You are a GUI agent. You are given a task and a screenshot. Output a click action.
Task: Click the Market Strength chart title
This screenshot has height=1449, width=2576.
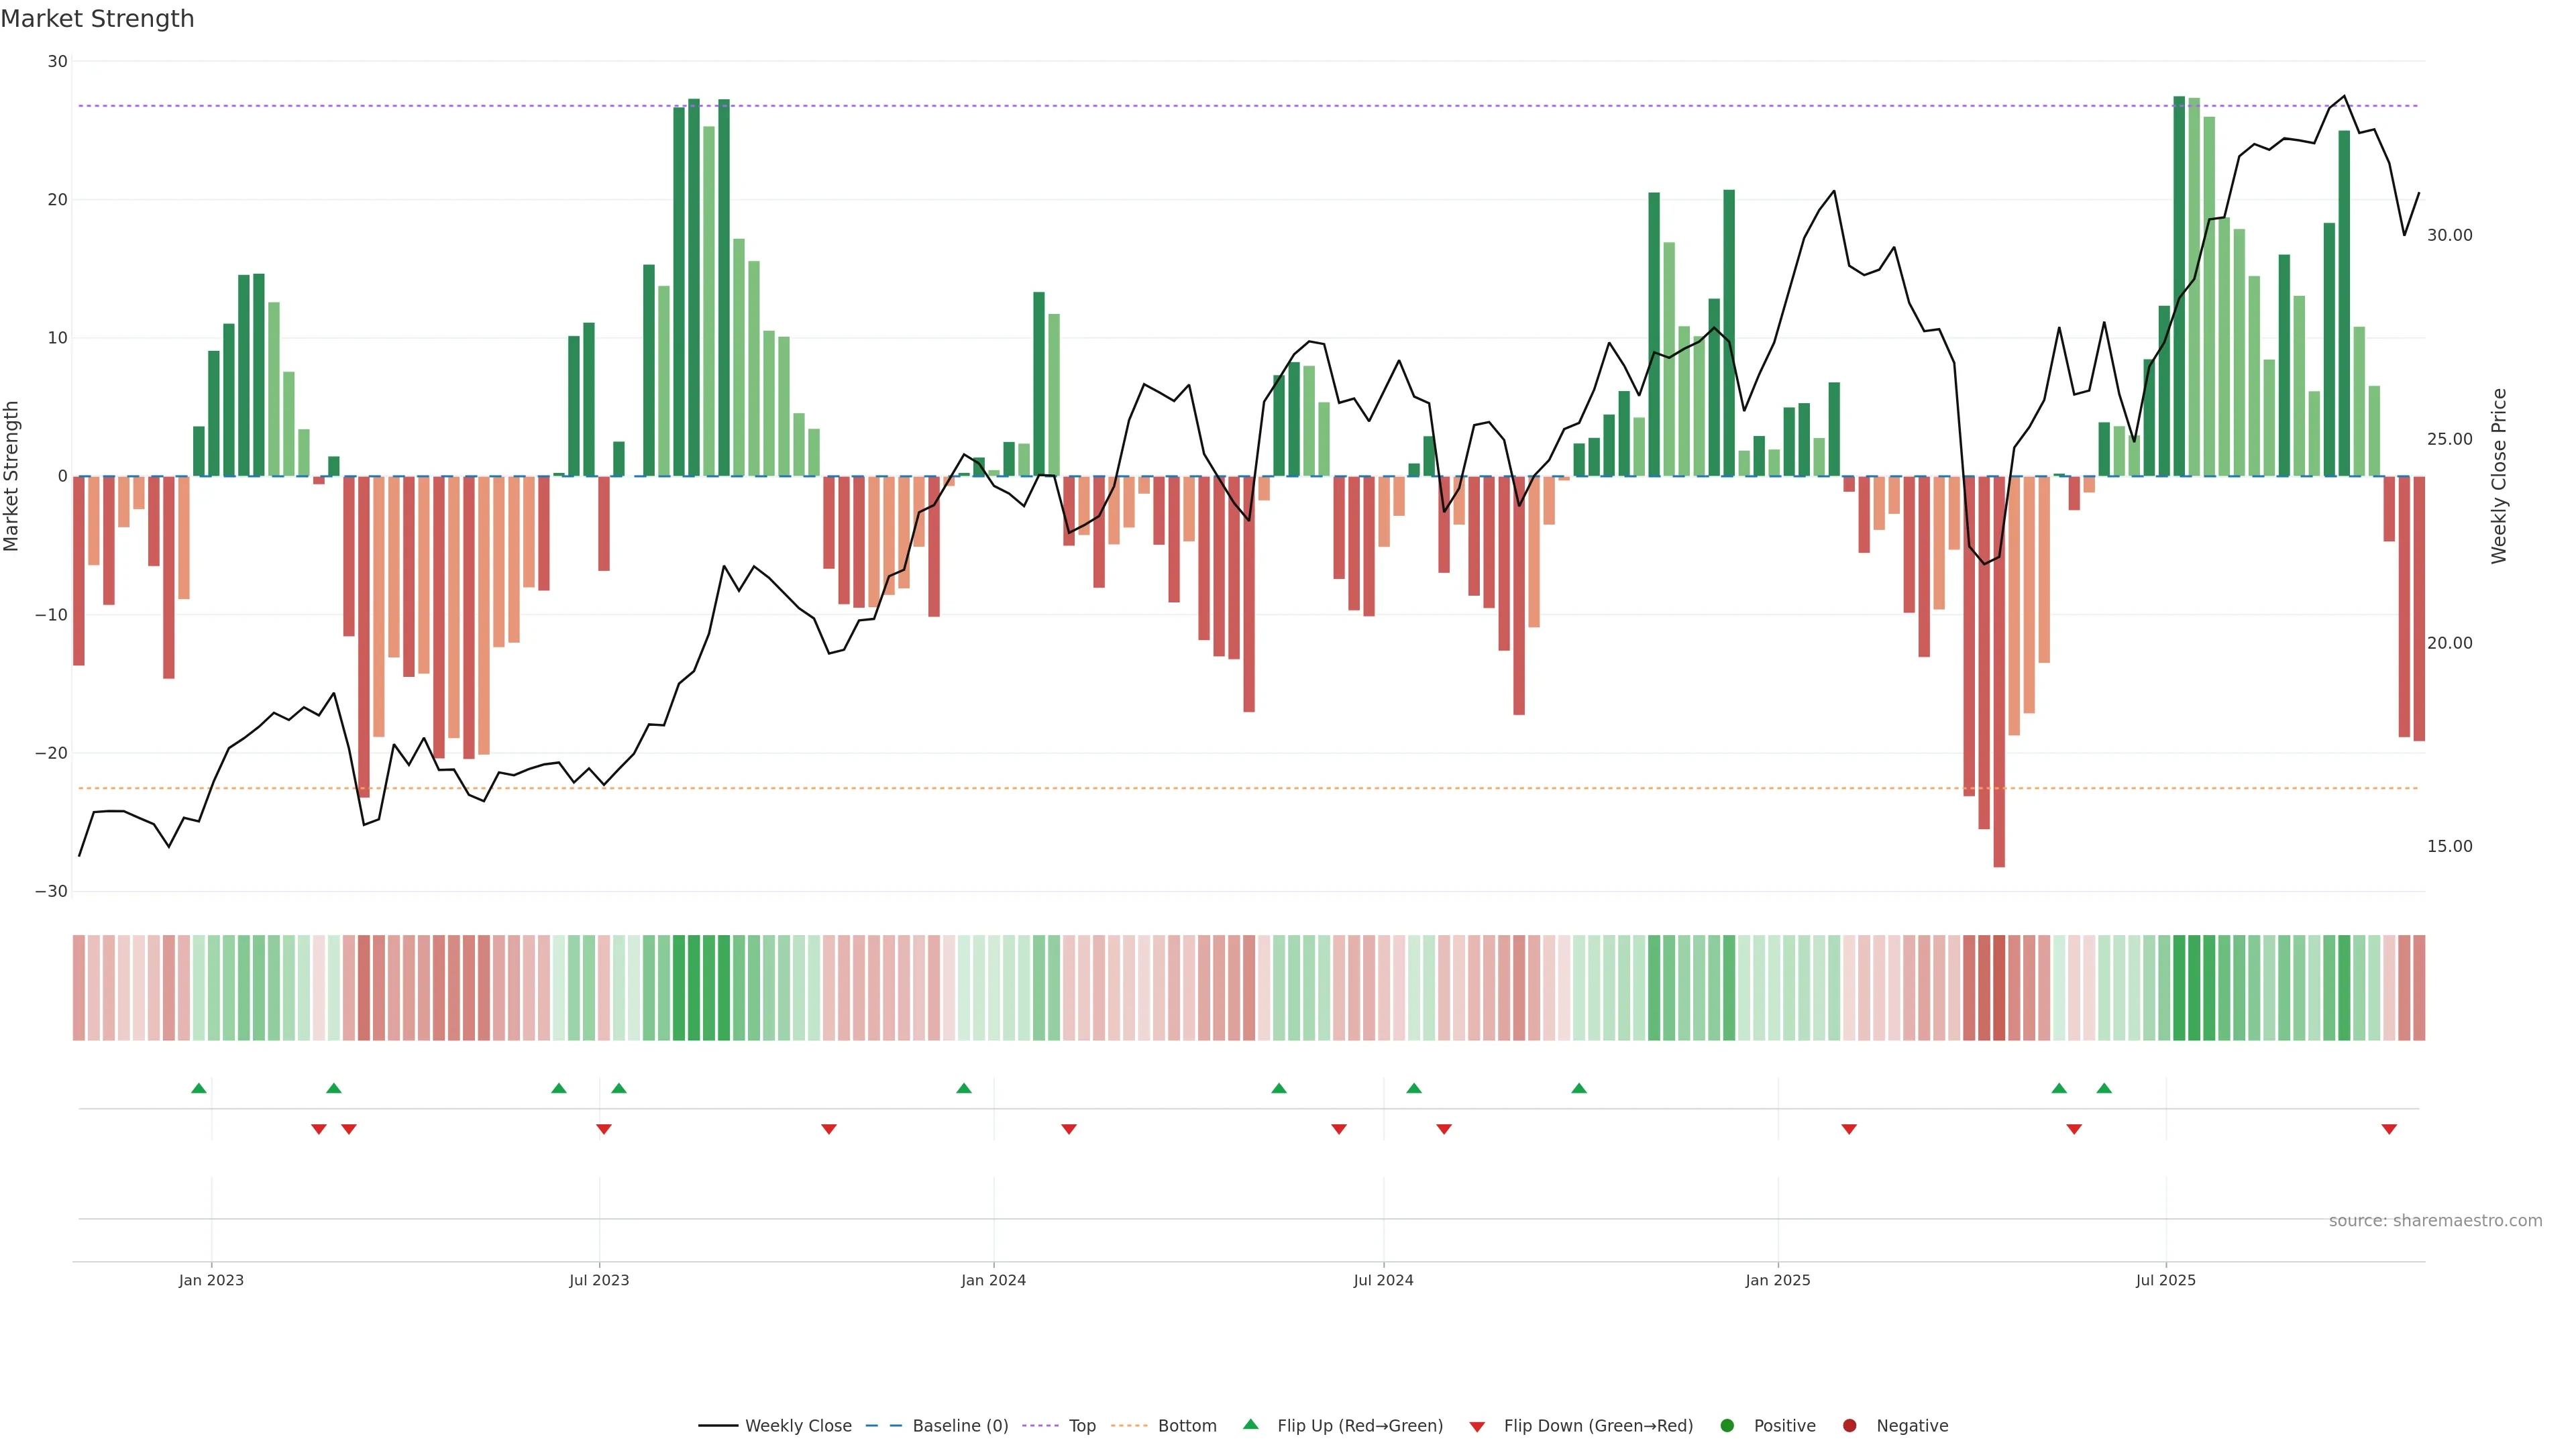tap(97, 19)
